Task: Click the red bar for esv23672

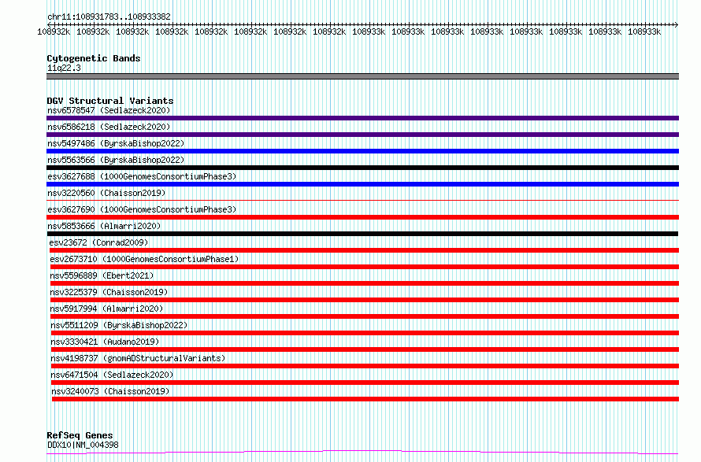Action: (364, 250)
